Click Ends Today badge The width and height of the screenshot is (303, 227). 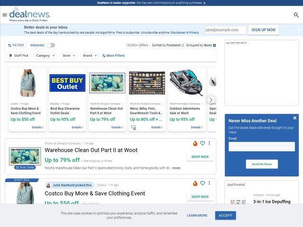coord(25,167)
